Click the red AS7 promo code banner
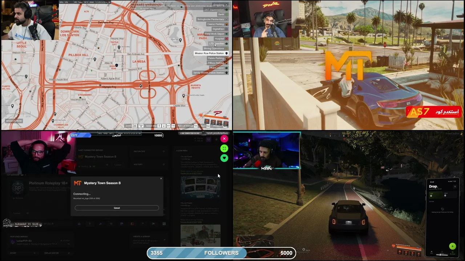The height and width of the screenshot is (261, 465). 434,112
